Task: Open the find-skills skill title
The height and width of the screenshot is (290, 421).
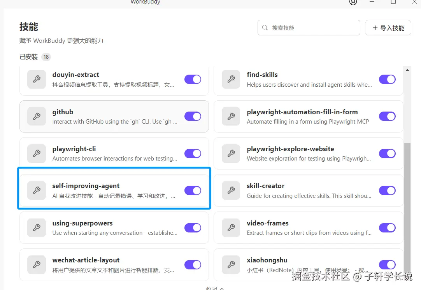Action: 262,75
